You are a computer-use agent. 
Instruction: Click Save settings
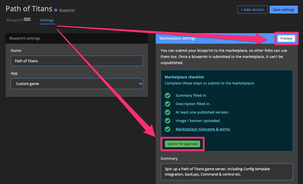284,9
